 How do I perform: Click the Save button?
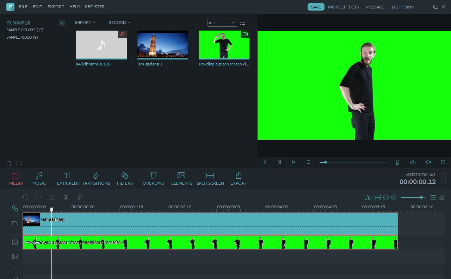[316, 7]
